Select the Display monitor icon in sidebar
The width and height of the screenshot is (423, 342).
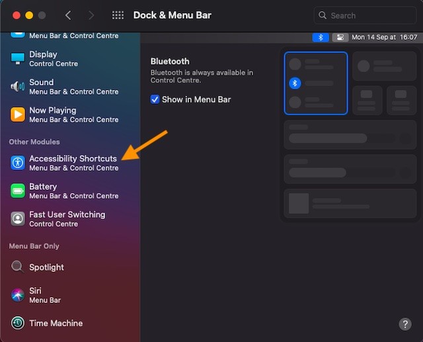point(18,58)
